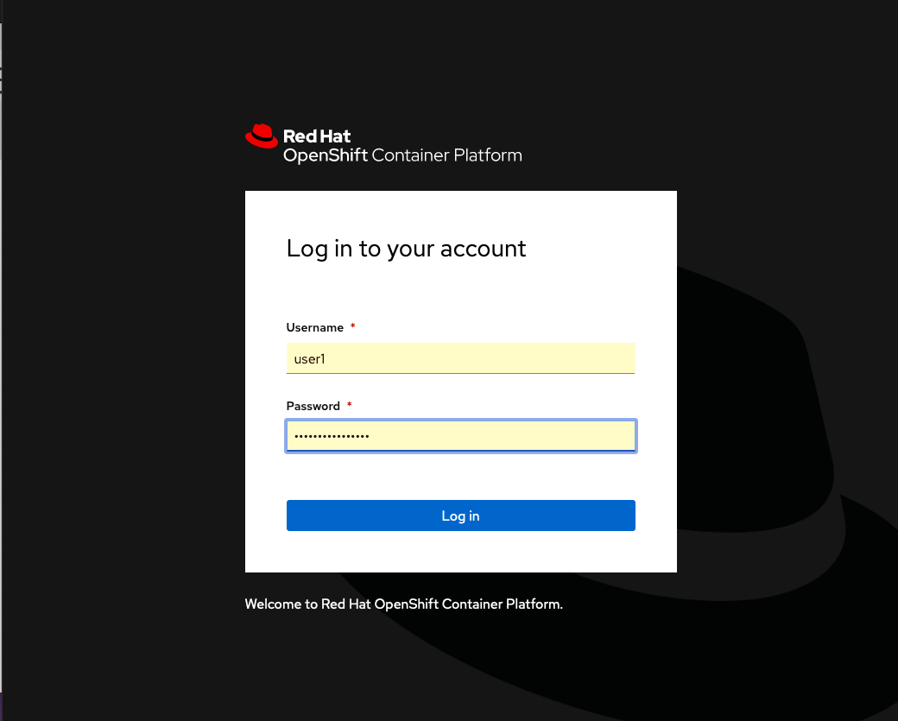Click the "Log in to your account" heading

pos(406,249)
